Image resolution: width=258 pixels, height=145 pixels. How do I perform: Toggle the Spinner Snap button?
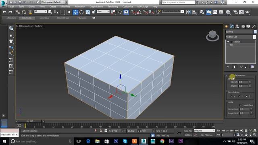pyautogui.click(x=152, y=12)
